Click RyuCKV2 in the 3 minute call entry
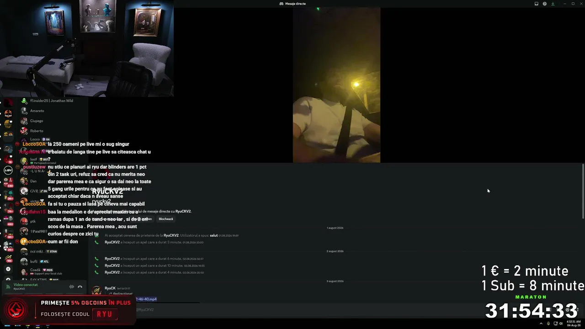The height and width of the screenshot is (329, 585). coord(112,242)
